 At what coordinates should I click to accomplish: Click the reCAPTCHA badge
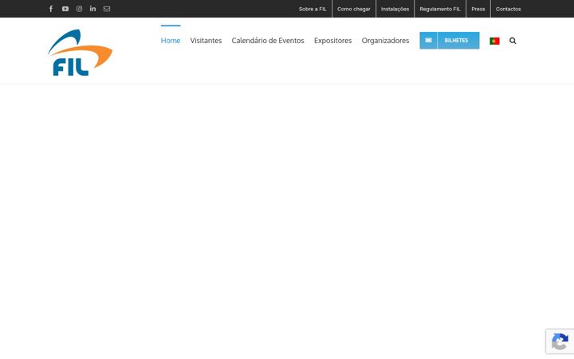click(560, 341)
